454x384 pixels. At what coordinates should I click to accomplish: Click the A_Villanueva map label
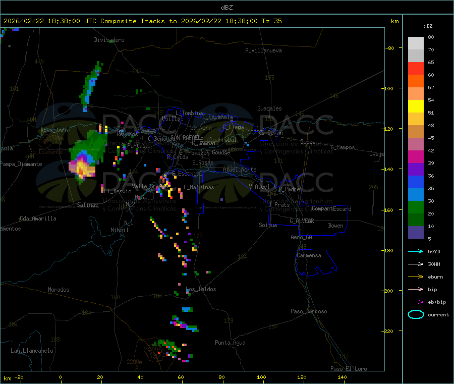click(x=263, y=50)
